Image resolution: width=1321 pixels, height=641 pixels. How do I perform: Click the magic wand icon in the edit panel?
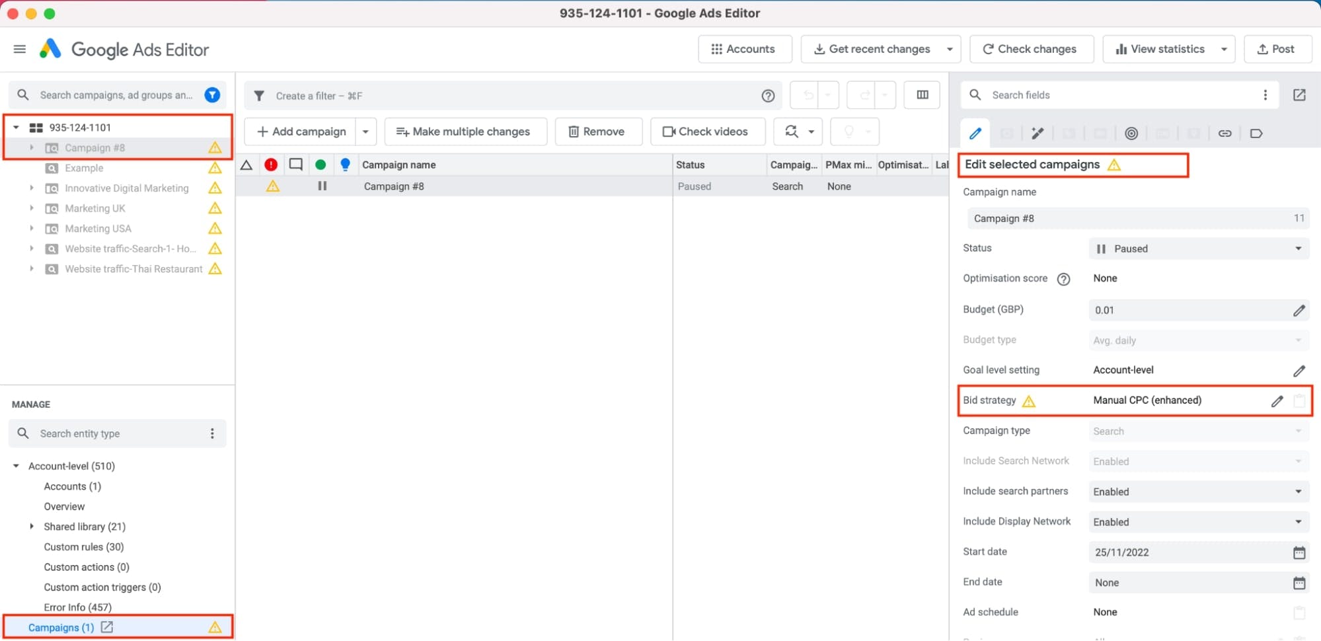1037,133
